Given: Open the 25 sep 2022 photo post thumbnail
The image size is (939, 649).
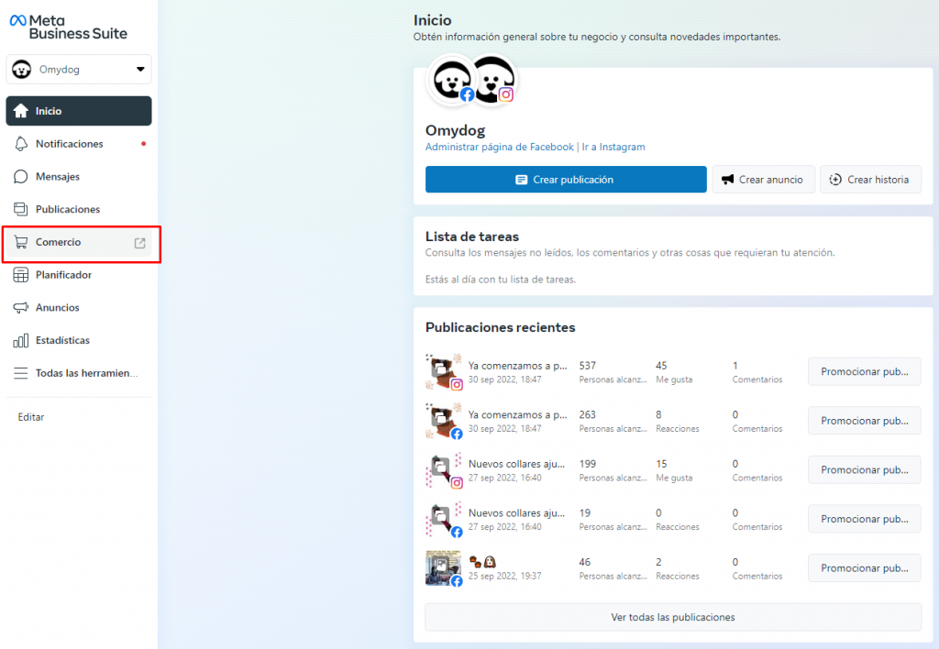Looking at the screenshot, I should 444,568.
